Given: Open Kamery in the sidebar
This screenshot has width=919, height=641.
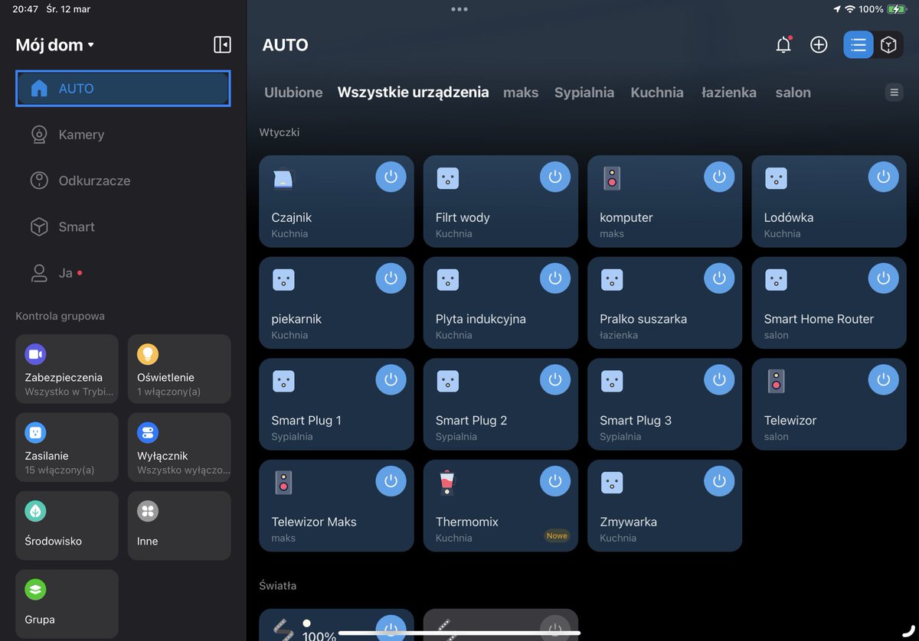Looking at the screenshot, I should pos(123,135).
